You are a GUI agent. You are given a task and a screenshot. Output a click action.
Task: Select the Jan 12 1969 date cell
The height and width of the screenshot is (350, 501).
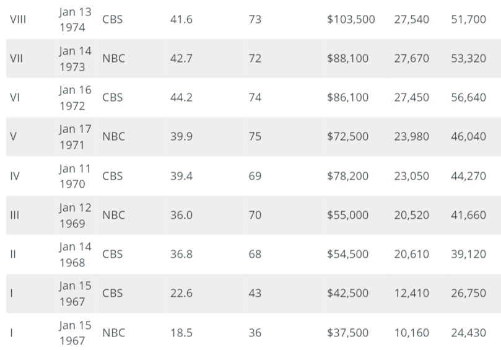pyautogui.click(x=75, y=216)
